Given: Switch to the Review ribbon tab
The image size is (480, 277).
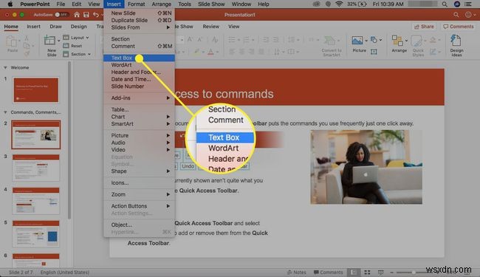Looking at the screenshot, I should (x=211, y=27).
